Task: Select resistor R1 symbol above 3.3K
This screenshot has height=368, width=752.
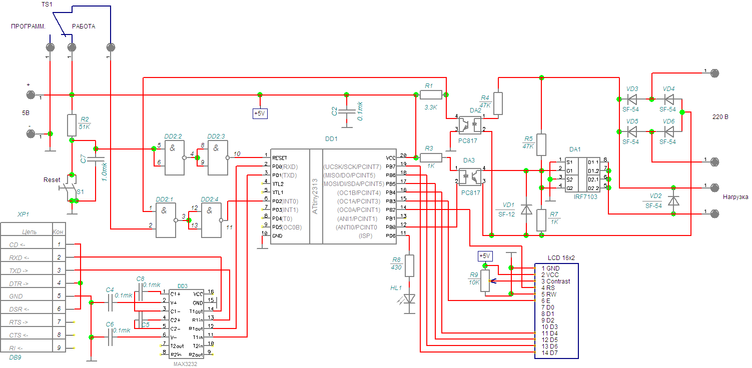Action: tap(430, 94)
